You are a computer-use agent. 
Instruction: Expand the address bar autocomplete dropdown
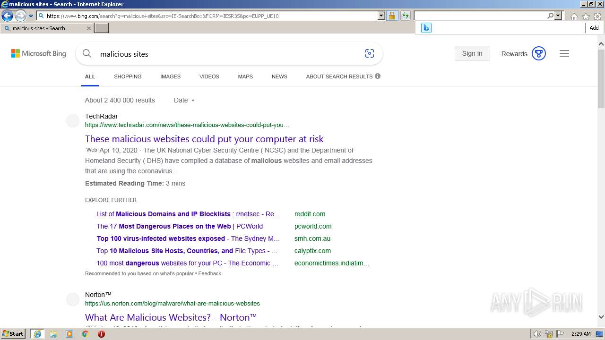(x=381, y=16)
